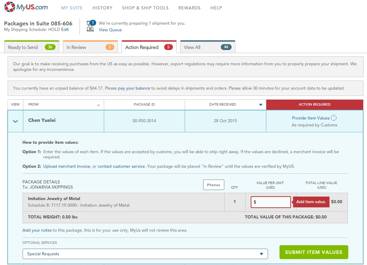Open the Photos button for the package
The height and width of the screenshot is (265, 367).
tap(213, 184)
